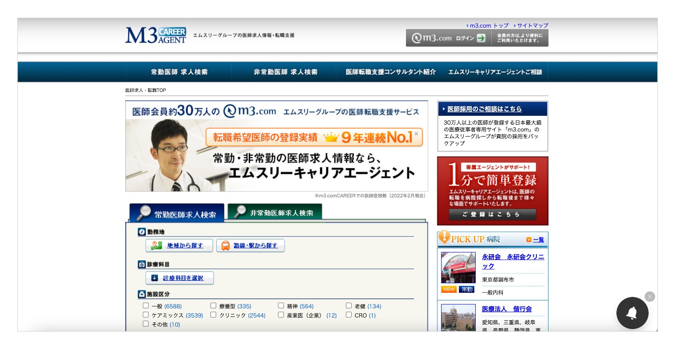Click the red 1分で簡単登録 banner
Image resolution: width=676 pixels, height=348 pixels.
point(492,191)
